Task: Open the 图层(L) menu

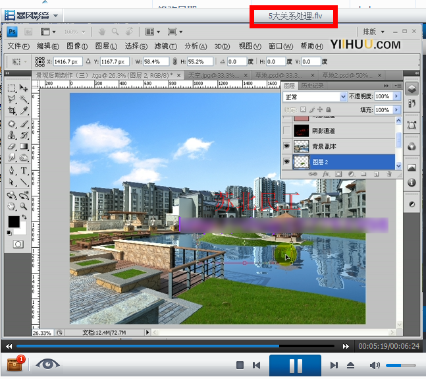Action: pyautogui.click(x=106, y=46)
